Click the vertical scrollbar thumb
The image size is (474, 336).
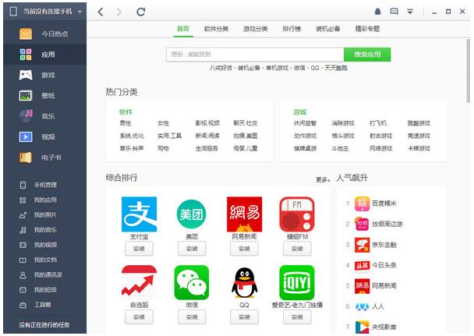coord(469,70)
